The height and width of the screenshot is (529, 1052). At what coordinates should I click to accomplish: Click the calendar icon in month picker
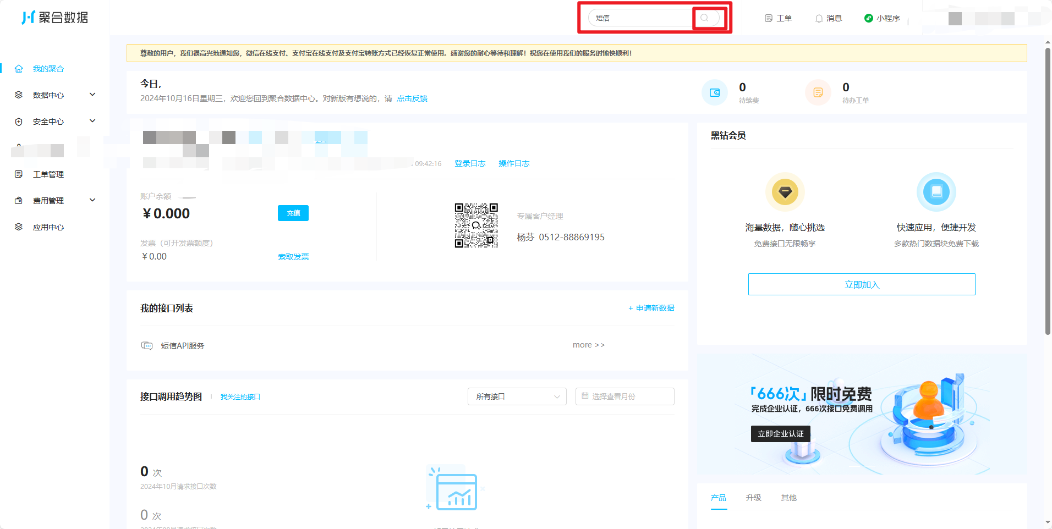585,396
